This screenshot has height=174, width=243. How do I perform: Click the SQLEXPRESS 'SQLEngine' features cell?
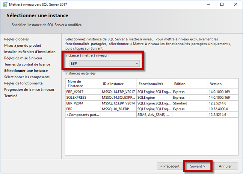tap(154, 98)
